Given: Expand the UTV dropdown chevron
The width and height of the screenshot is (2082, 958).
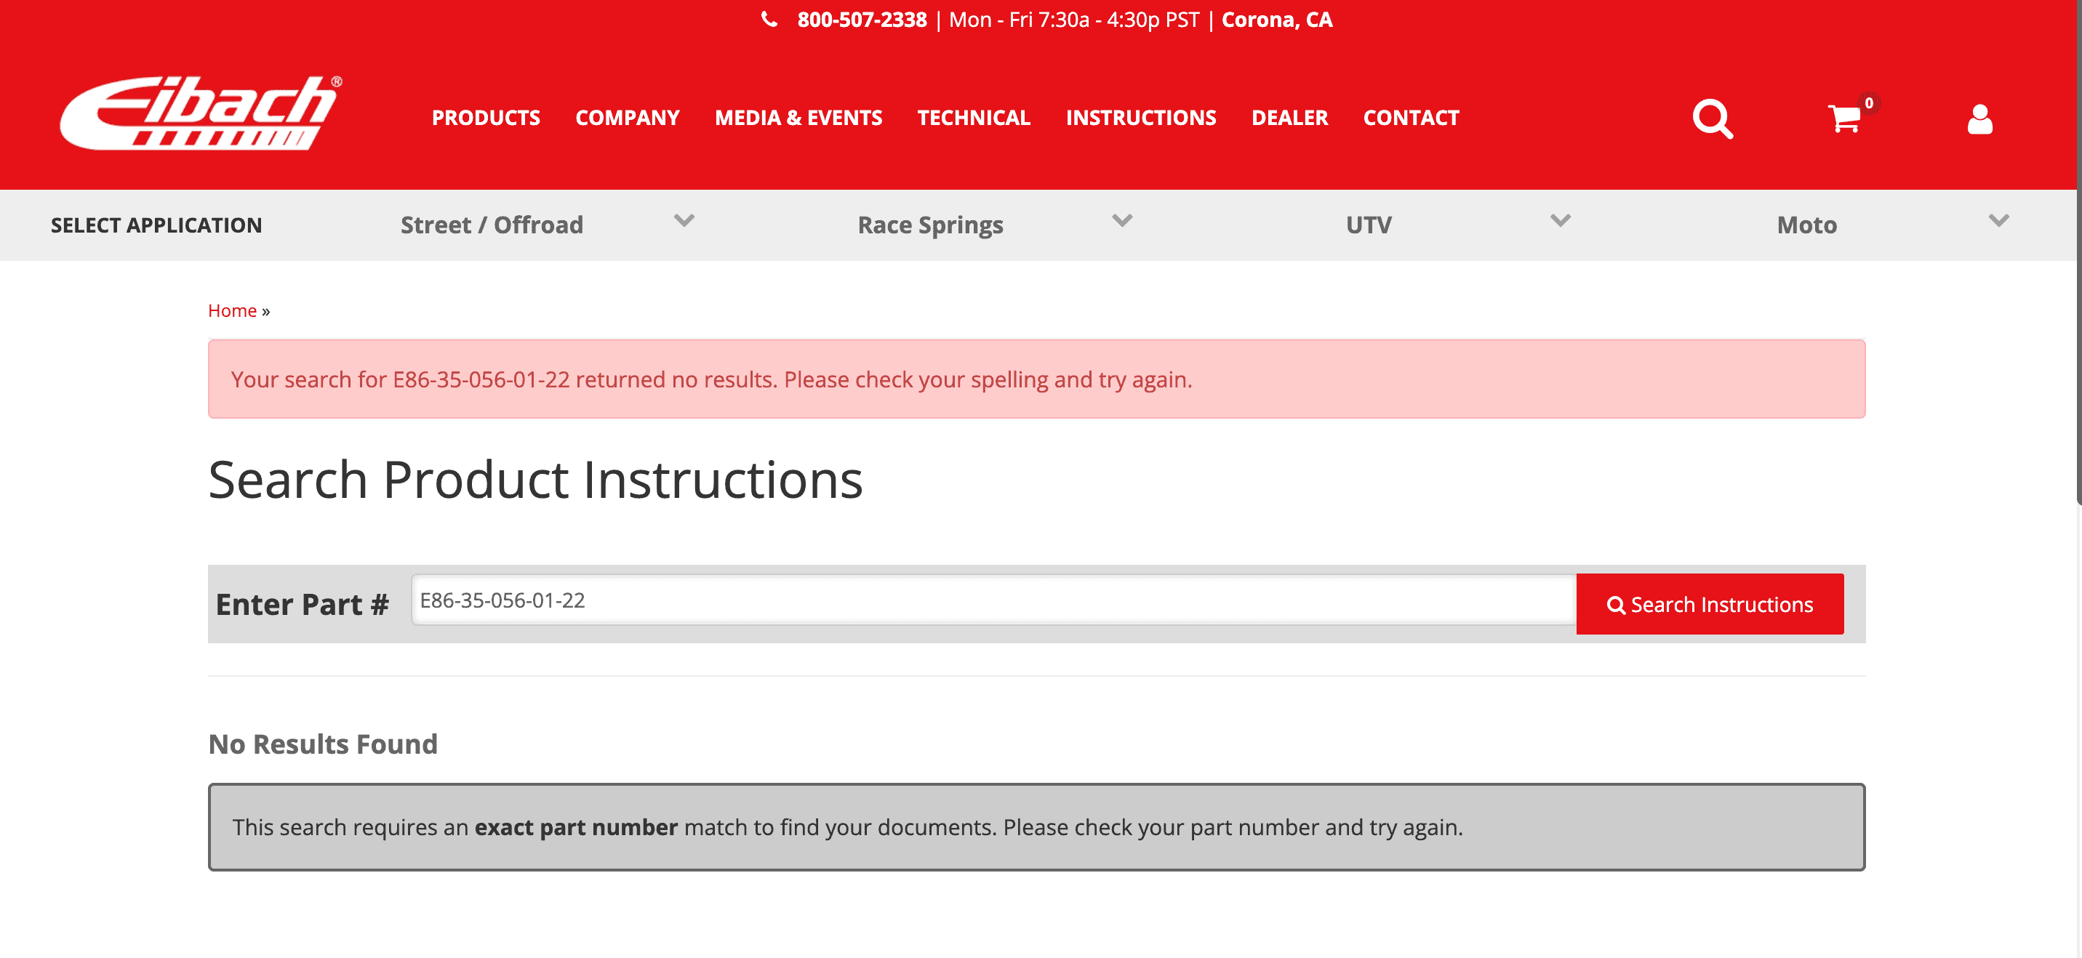Looking at the screenshot, I should [x=1560, y=220].
